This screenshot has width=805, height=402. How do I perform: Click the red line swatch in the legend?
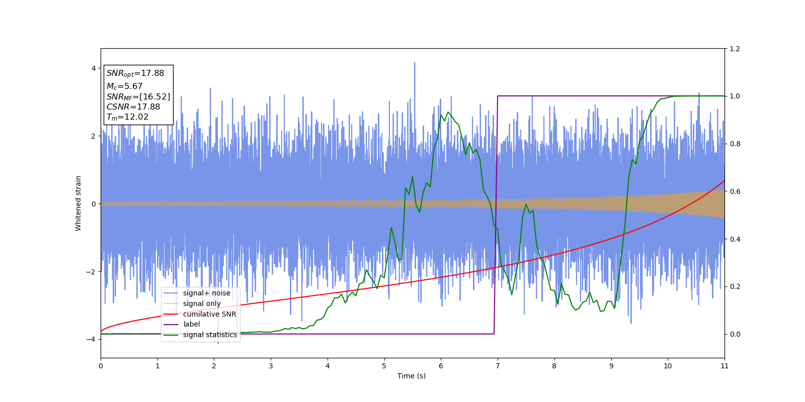(171, 314)
